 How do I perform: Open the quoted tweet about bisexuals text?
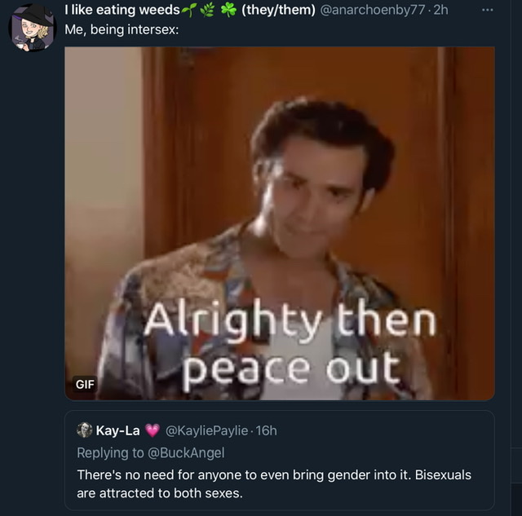(274, 483)
